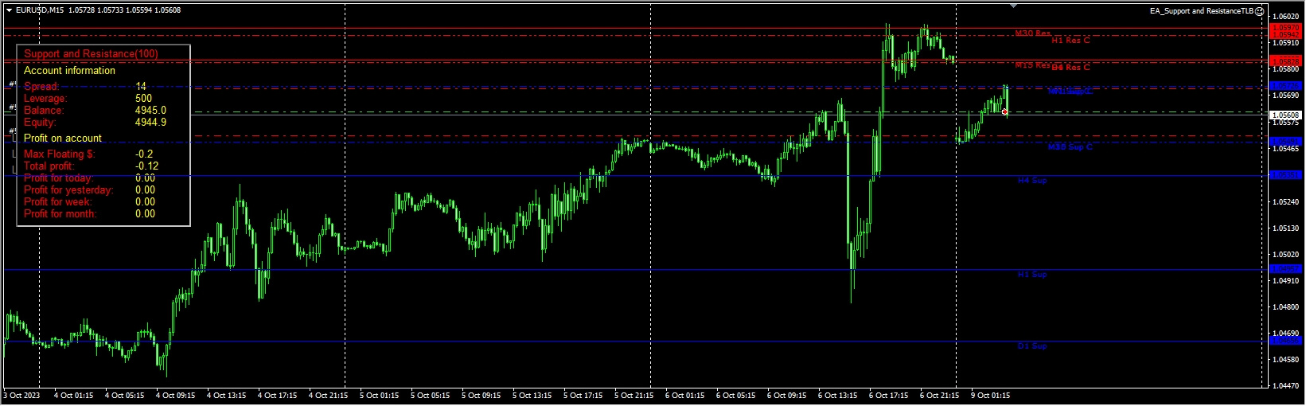Image resolution: width=1306 pixels, height=406 pixels.
Task: Click the Account information heading
Action: [69, 71]
